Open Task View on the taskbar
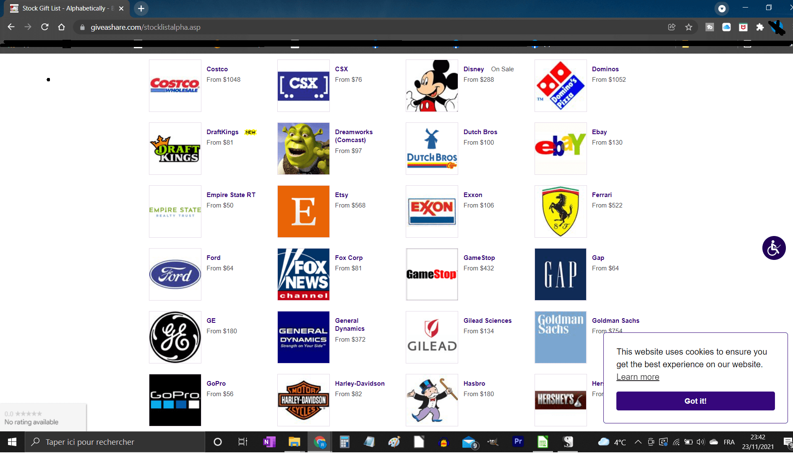The width and height of the screenshot is (793, 454). tap(243, 442)
